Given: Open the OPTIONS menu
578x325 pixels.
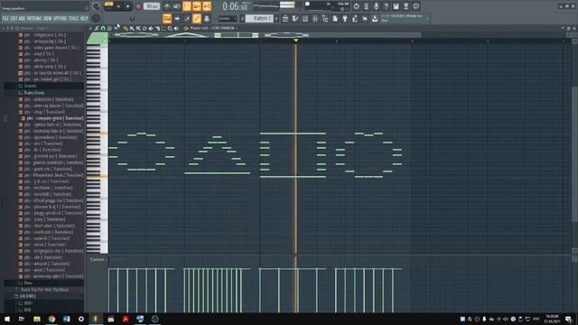Looking at the screenshot, I should (61, 18).
